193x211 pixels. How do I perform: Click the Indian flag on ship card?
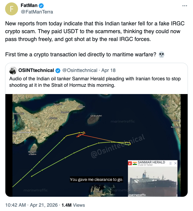(135, 163)
